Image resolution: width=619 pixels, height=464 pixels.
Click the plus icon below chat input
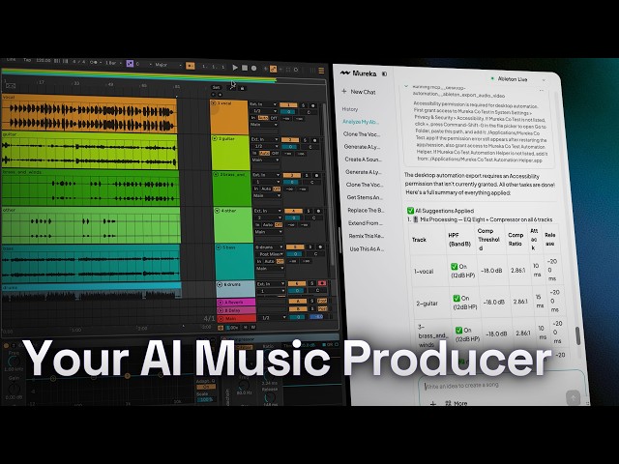click(432, 403)
